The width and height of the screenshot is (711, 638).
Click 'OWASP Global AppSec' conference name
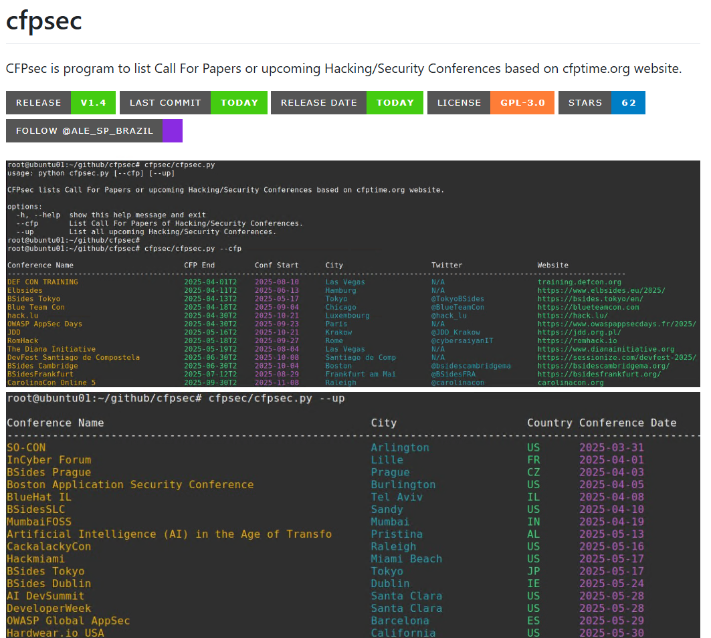click(x=68, y=621)
